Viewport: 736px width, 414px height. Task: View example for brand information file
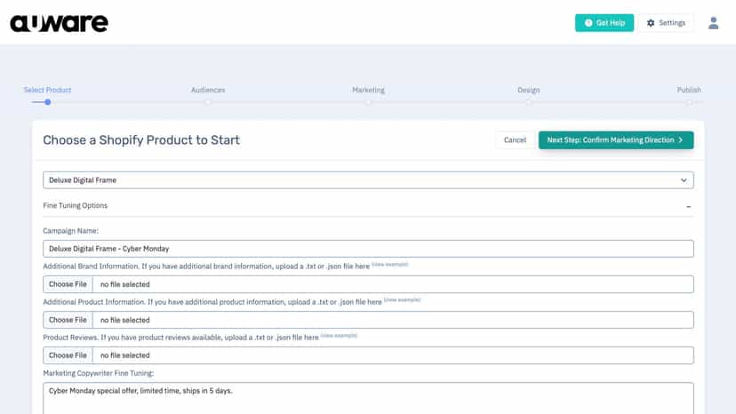390,264
